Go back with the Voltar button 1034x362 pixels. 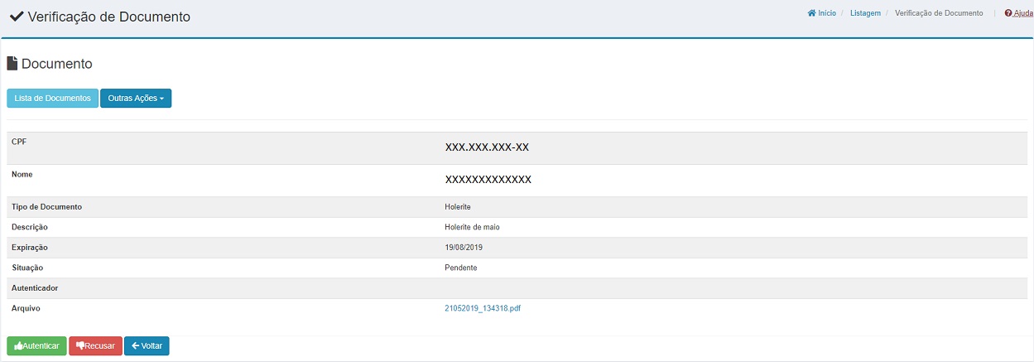pyautogui.click(x=147, y=345)
